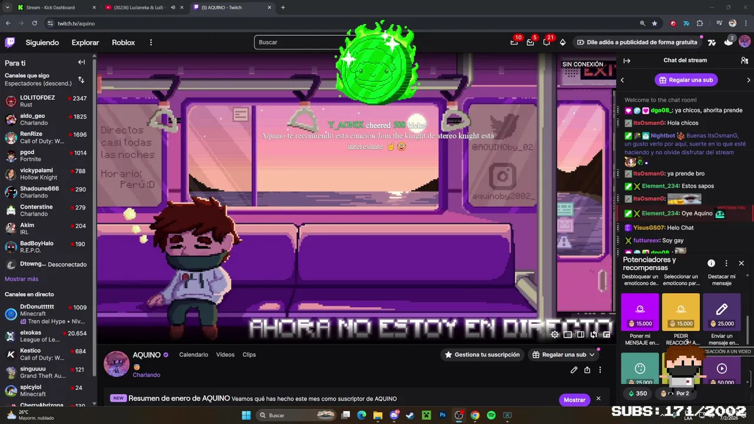Mute the YouTube tab audio icon
Image resolution: width=754 pixels, height=424 pixels.
(x=173, y=8)
